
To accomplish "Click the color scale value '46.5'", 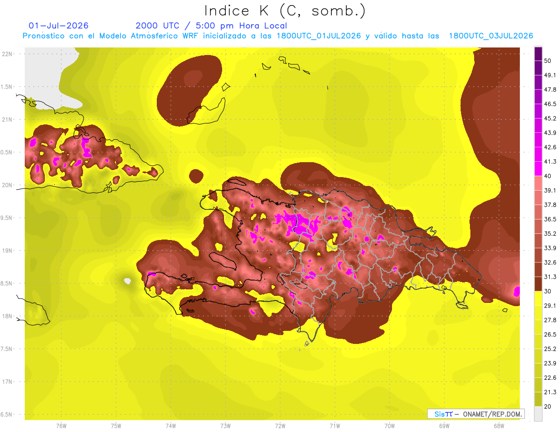I will [550, 104].
